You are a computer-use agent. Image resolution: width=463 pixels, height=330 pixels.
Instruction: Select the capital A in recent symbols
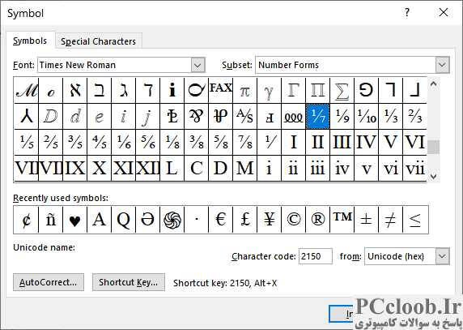point(100,220)
